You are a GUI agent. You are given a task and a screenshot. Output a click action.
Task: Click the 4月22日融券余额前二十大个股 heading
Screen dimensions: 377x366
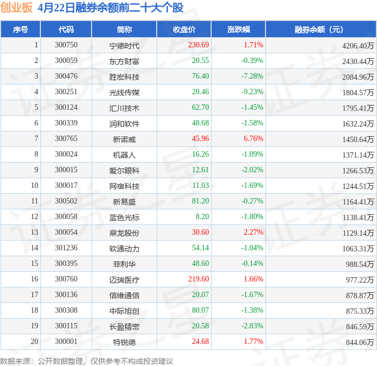pos(110,8)
